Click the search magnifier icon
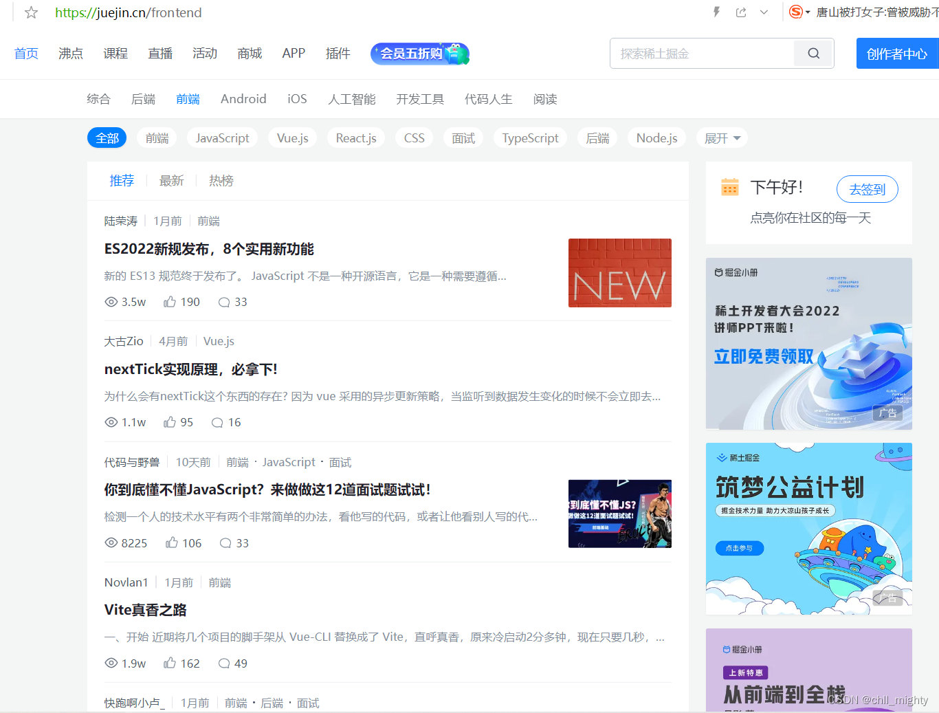The image size is (939, 713). [813, 53]
